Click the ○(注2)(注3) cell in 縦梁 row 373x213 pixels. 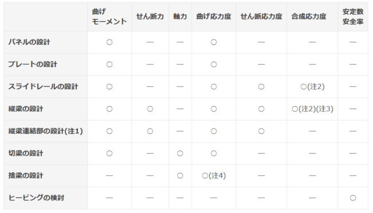(312, 109)
